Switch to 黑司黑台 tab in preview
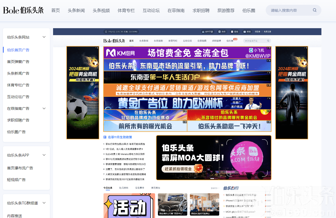Viewport: 336px width, 218px height. [x=156, y=188]
